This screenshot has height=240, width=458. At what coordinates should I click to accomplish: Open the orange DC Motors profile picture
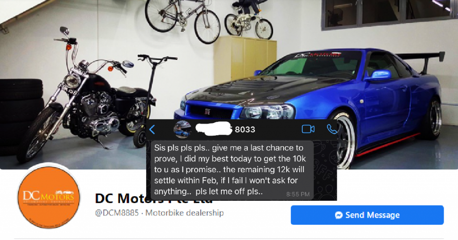(x=49, y=196)
